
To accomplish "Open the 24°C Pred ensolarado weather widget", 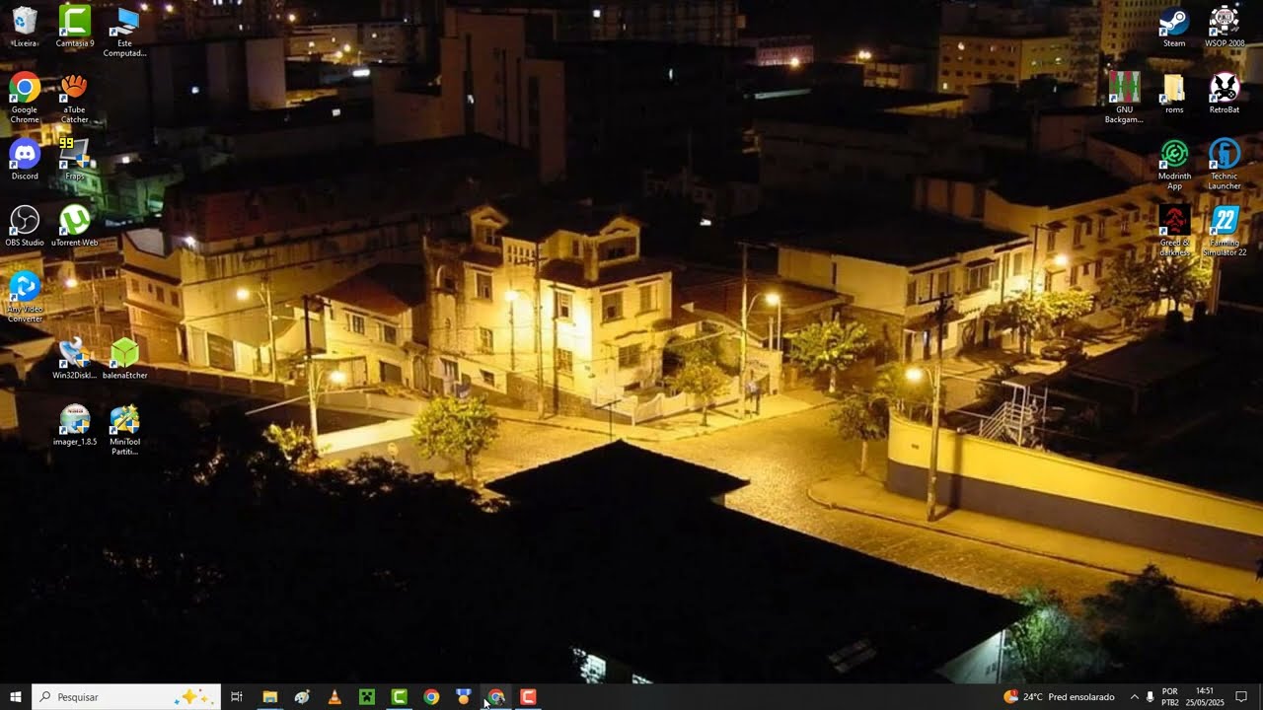I will point(1059,697).
